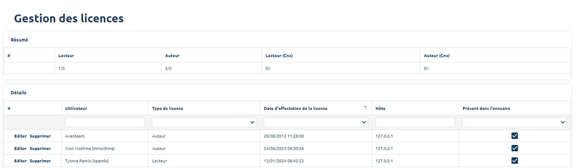The image size is (577, 168).
Task: Click the Hôte column header
Action: point(381,109)
